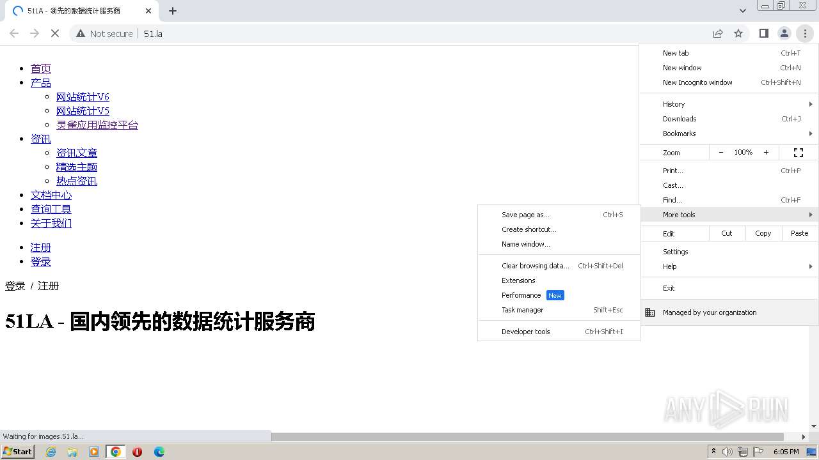819x460 pixels.
Task: Open the 网站统计V6 link
Action: coord(83,96)
